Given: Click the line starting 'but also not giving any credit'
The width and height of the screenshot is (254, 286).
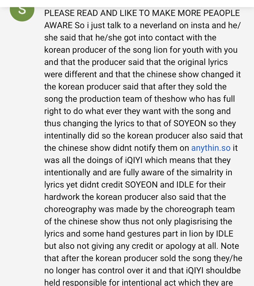Looking at the screenshot, I should click(142, 246).
